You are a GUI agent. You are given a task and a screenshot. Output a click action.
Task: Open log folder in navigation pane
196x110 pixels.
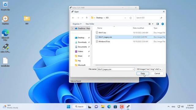click(79, 61)
